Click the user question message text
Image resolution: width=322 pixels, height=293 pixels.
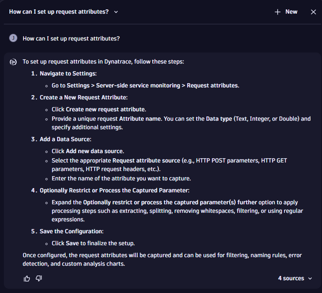coord(71,38)
